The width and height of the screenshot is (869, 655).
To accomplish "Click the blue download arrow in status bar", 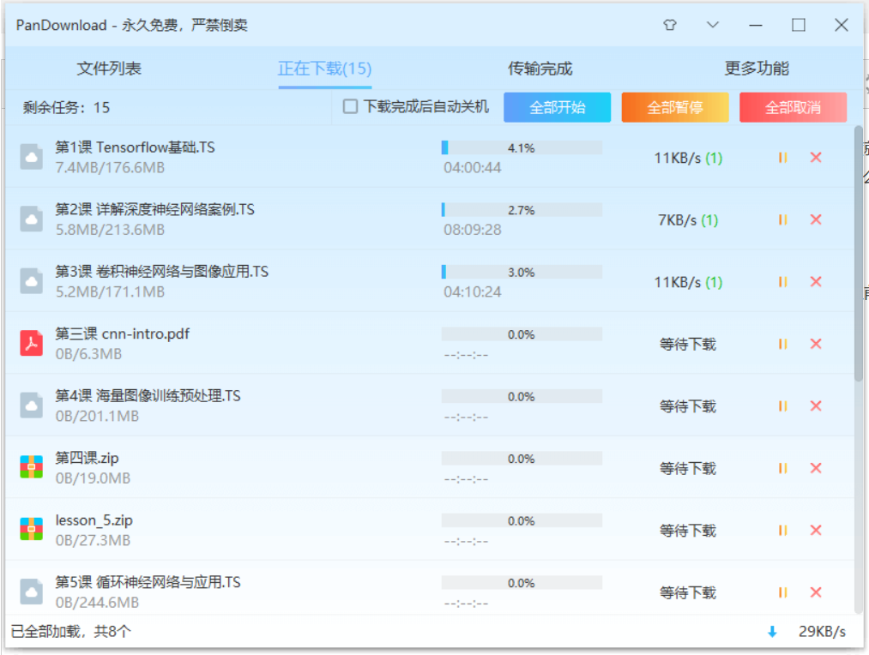I will [772, 632].
